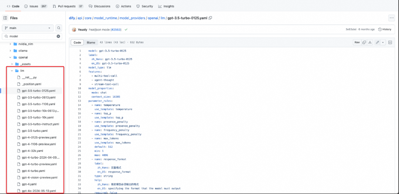The image size is (399, 194).
Task: Go to the Discussions tab
Action: pyautogui.click(x=99, y=6)
